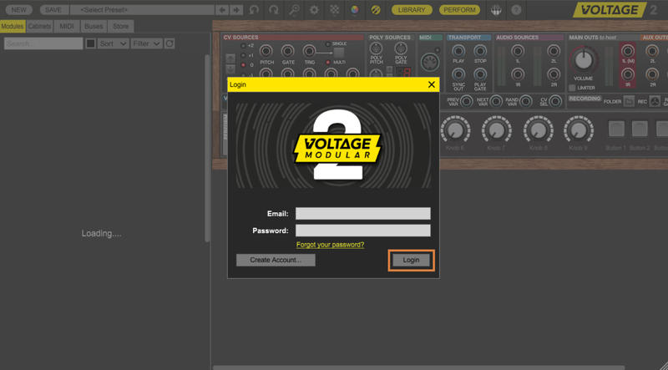The height and width of the screenshot is (370, 668).
Task: Click the NEXT VAR jack
Action: click(496, 101)
